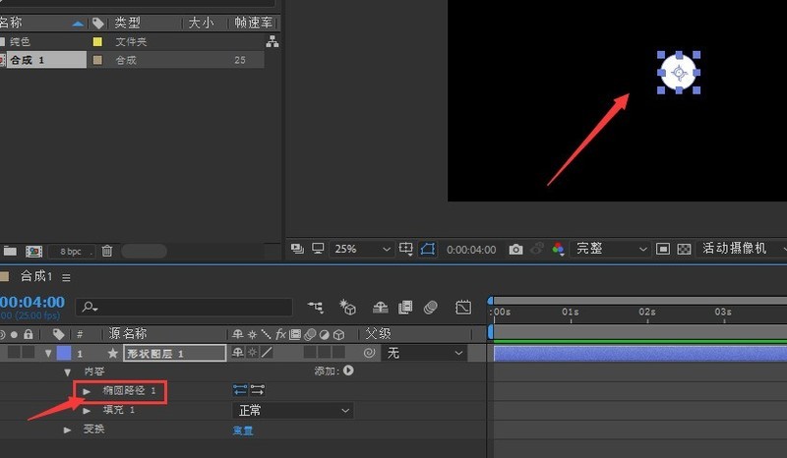The width and height of the screenshot is (787, 458).
Task: Open the 25% magnification dropdown
Action: coord(362,249)
